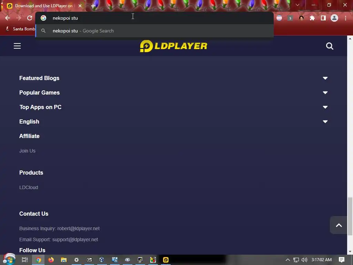Expand the Popular Games section
353x265 pixels.
(x=173, y=92)
